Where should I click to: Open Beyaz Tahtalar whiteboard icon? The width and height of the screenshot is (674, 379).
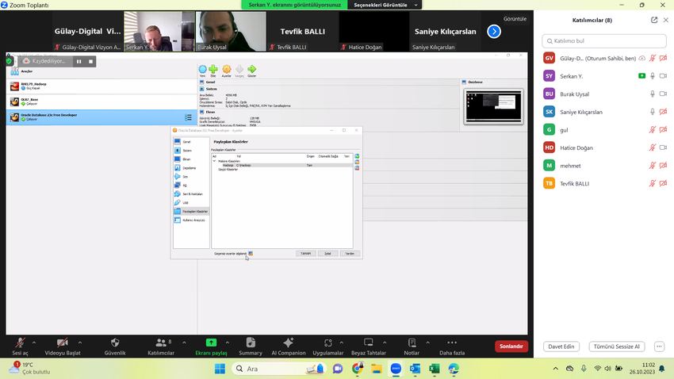(x=369, y=343)
